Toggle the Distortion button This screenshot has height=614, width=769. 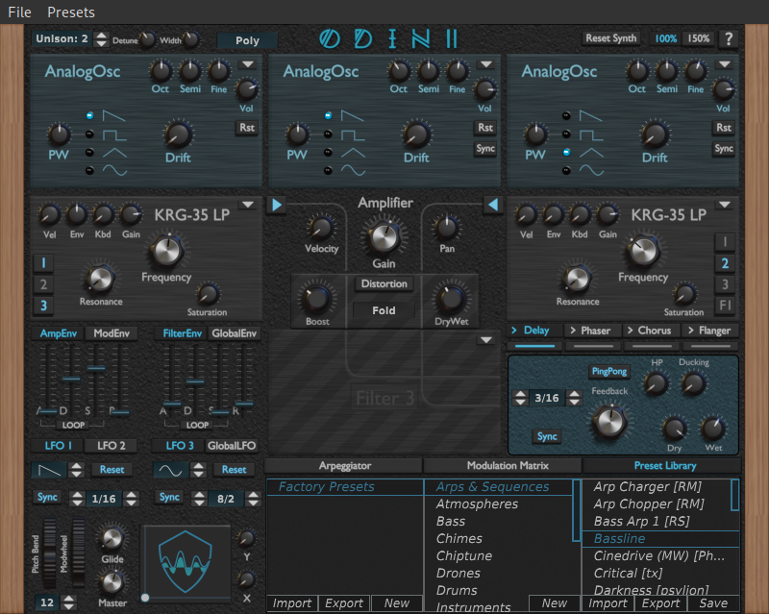pos(384,284)
